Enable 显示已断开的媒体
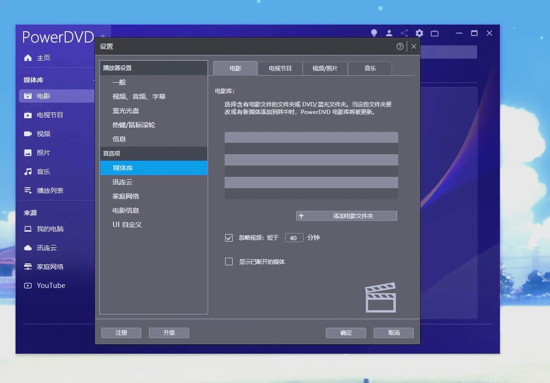This screenshot has height=383, width=550. tap(229, 261)
